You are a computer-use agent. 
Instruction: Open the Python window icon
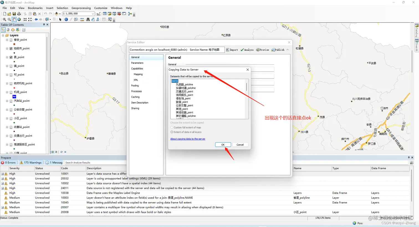124,14
